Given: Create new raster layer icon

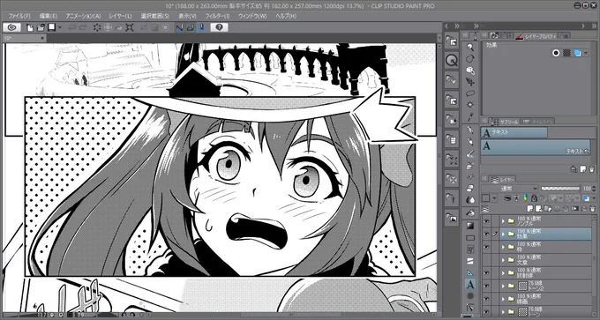Looking at the screenshot, I should [530, 209].
